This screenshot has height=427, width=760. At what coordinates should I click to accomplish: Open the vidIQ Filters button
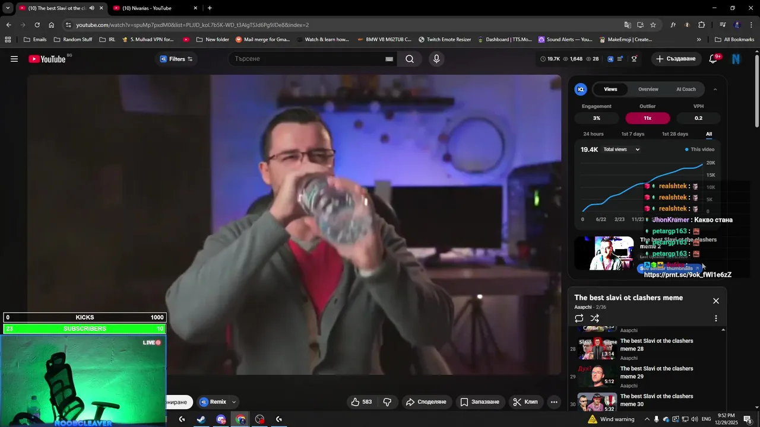point(176,59)
